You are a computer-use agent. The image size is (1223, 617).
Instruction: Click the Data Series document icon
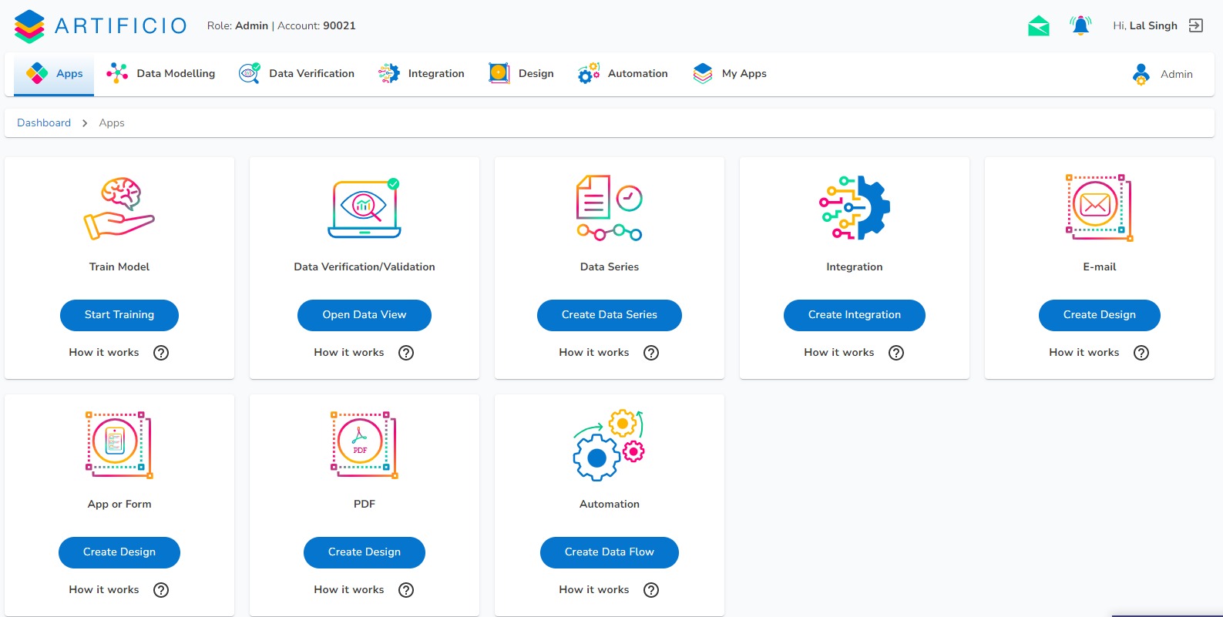coord(610,208)
